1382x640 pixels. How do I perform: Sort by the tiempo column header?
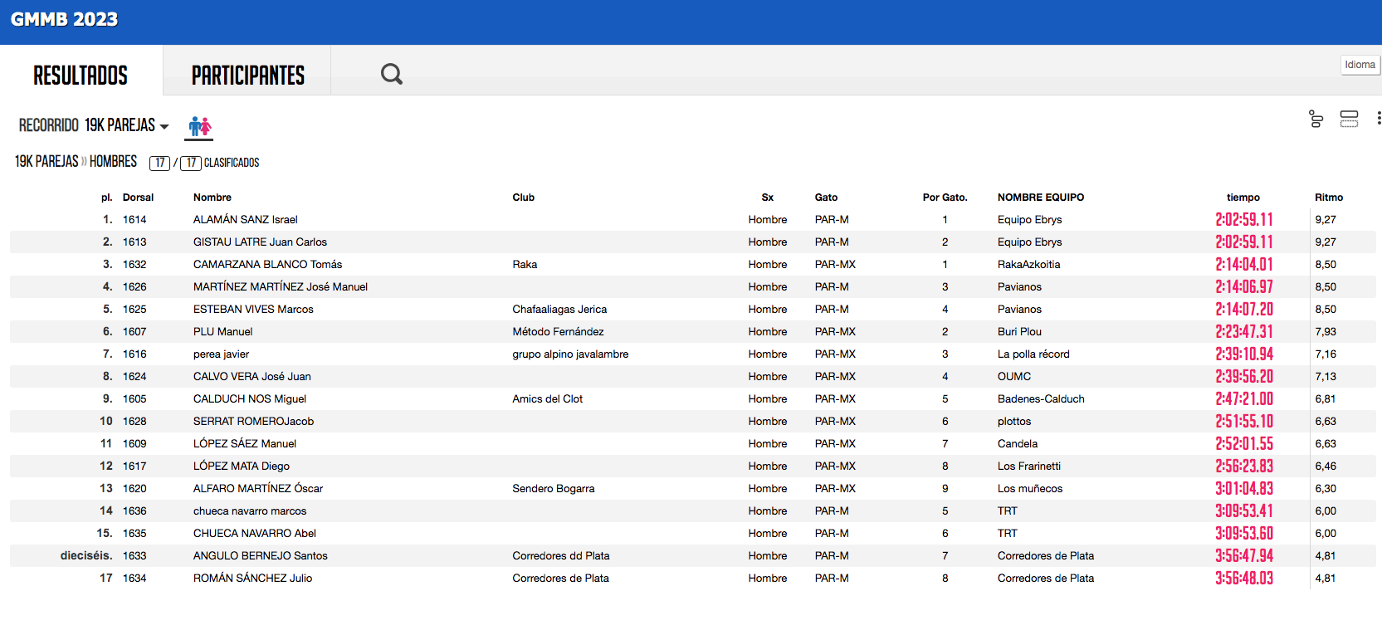[x=1243, y=198]
